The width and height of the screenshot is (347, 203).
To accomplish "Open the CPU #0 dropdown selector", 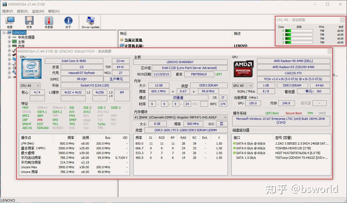I will [x=30, y=85].
